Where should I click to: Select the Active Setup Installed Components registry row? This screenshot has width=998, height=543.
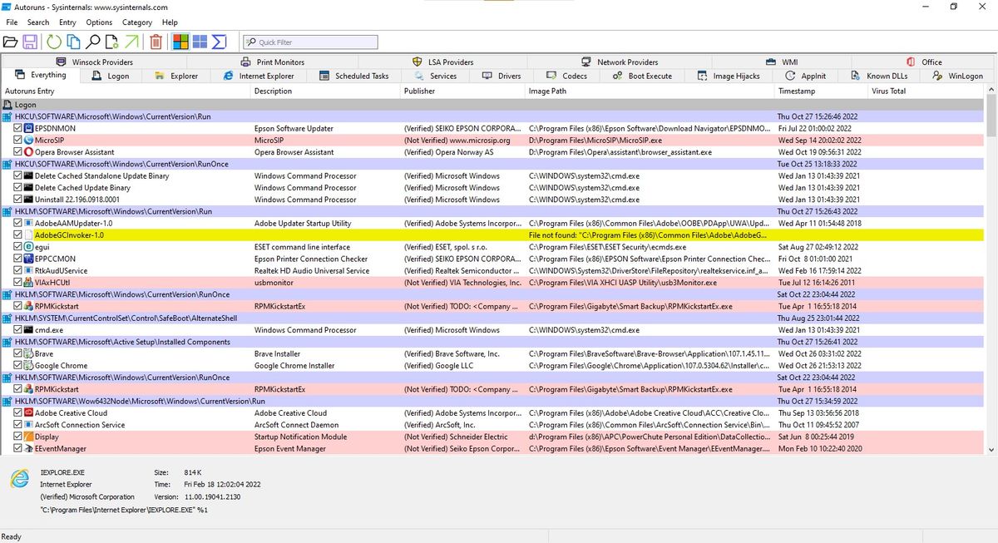coord(492,342)
